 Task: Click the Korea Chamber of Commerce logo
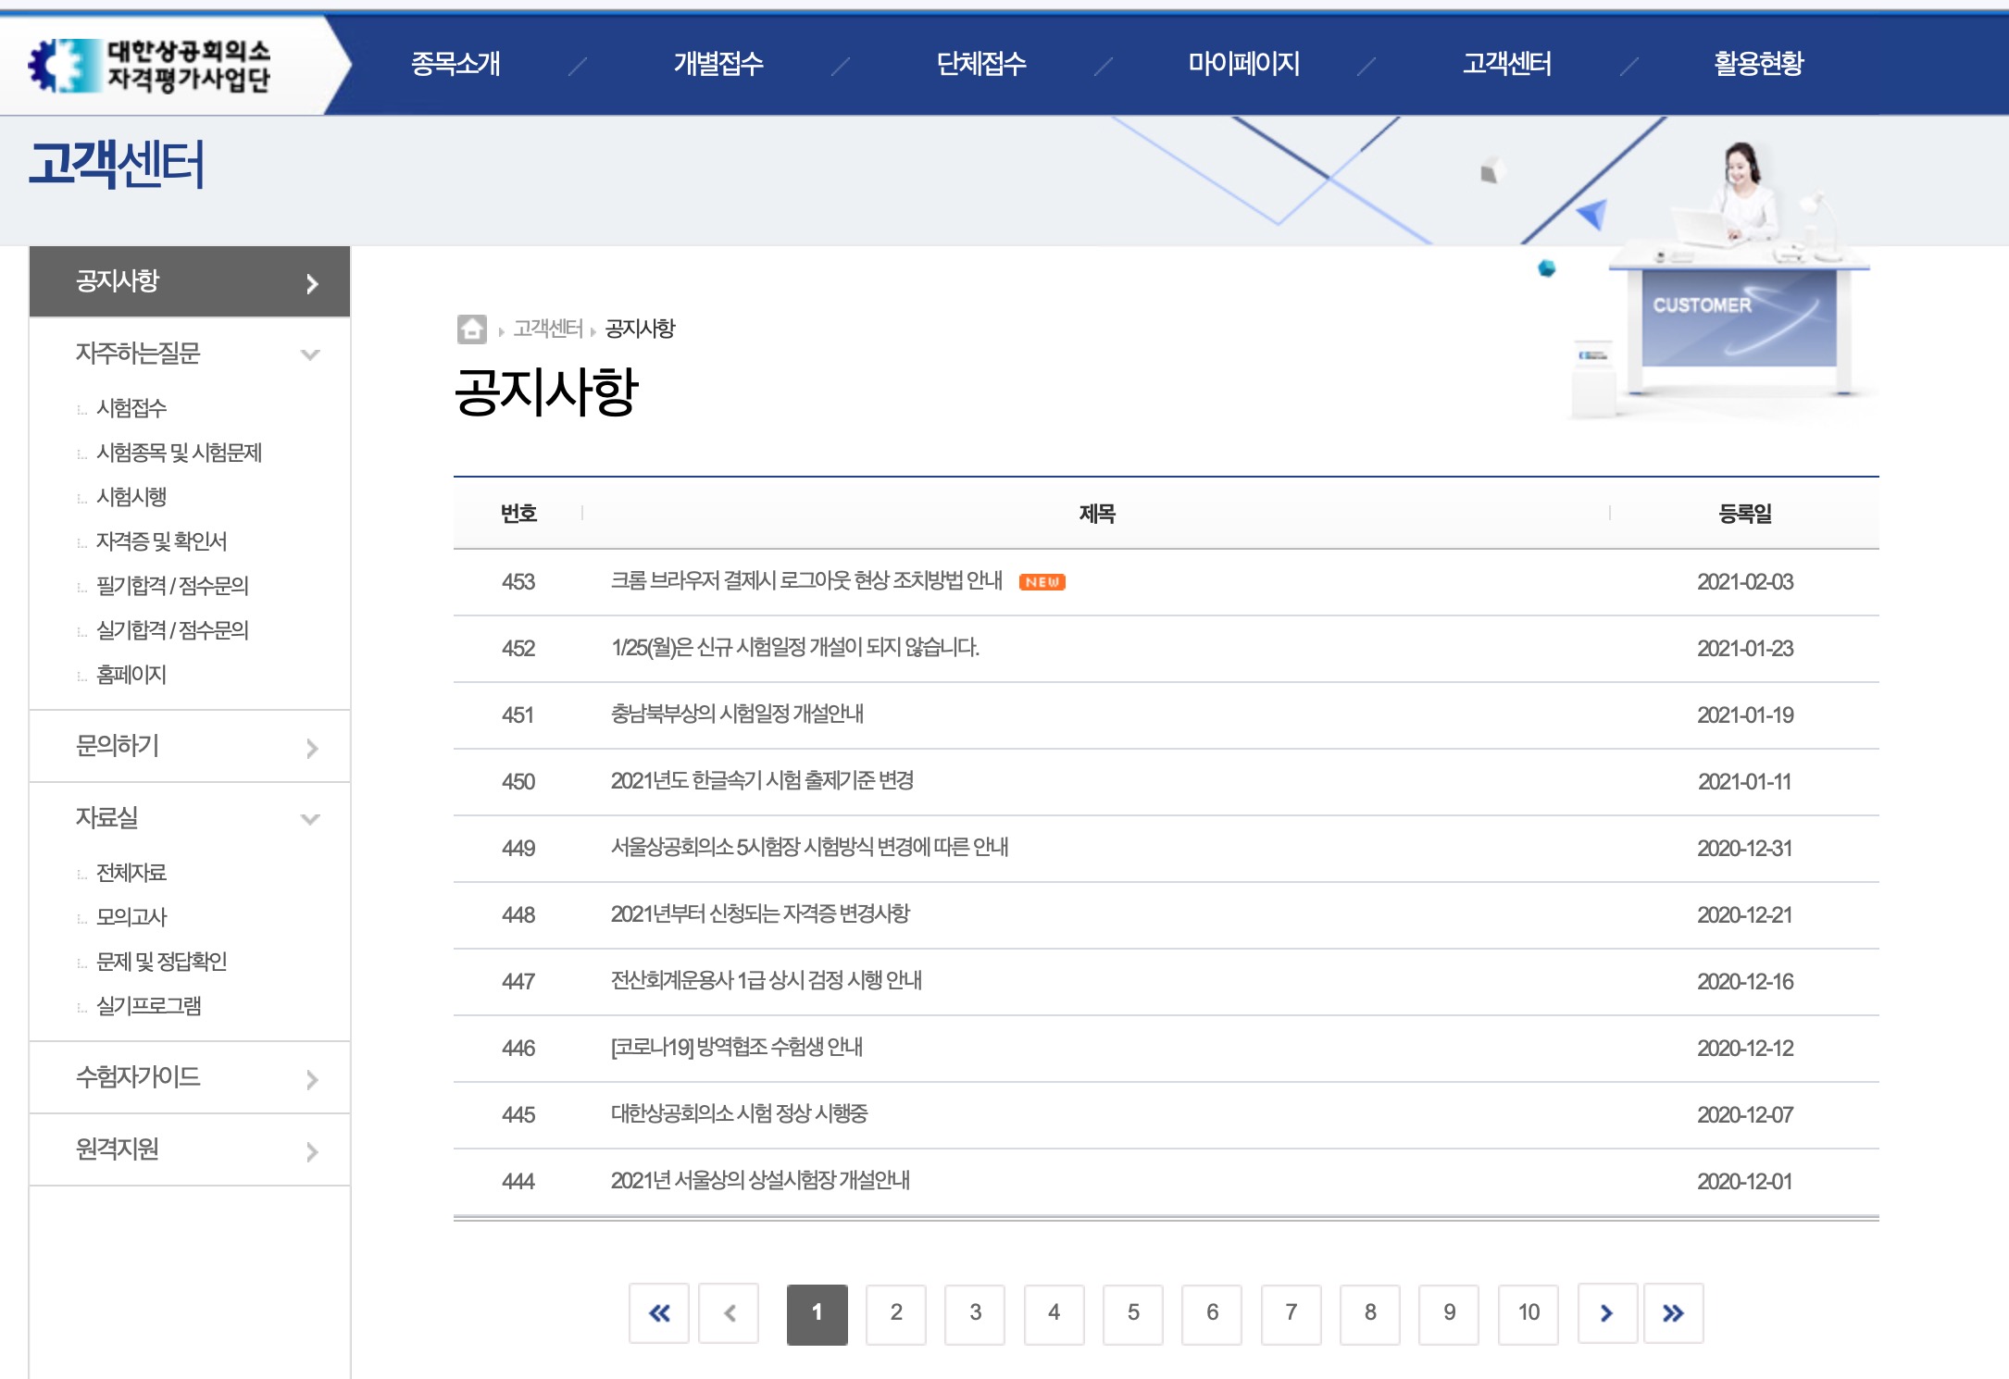pos(151,65)
